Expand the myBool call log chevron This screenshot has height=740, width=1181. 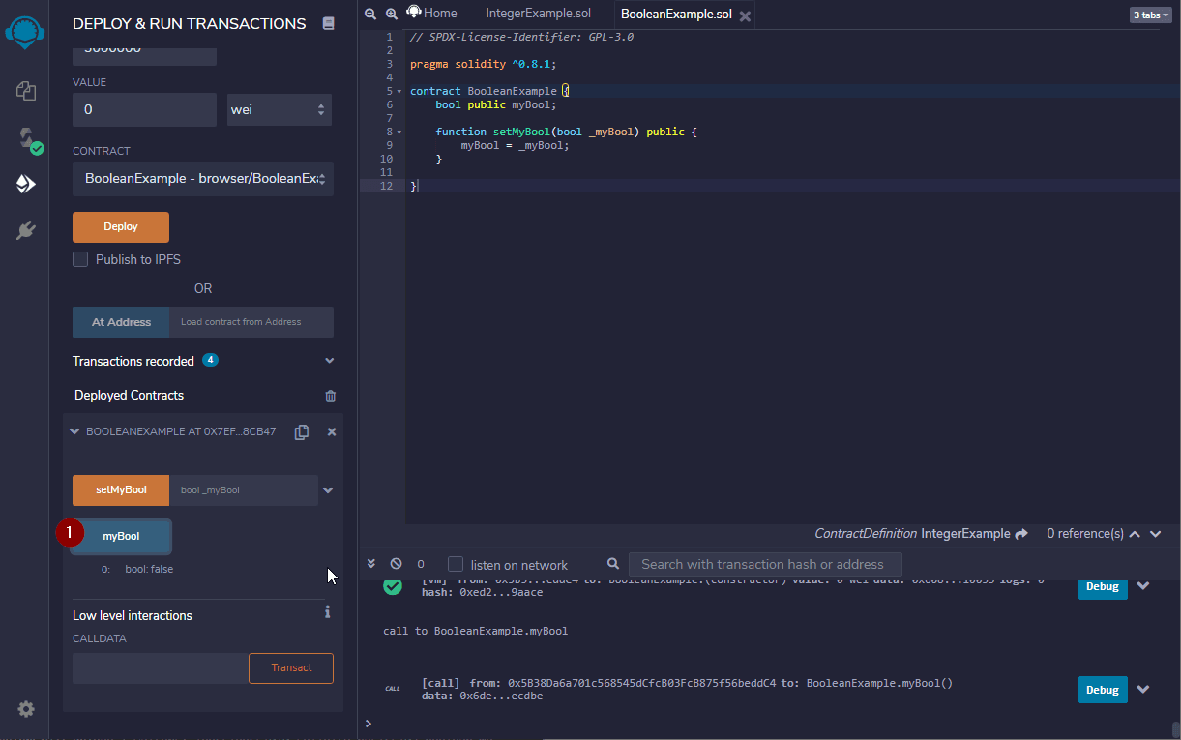coord(1143,690)
